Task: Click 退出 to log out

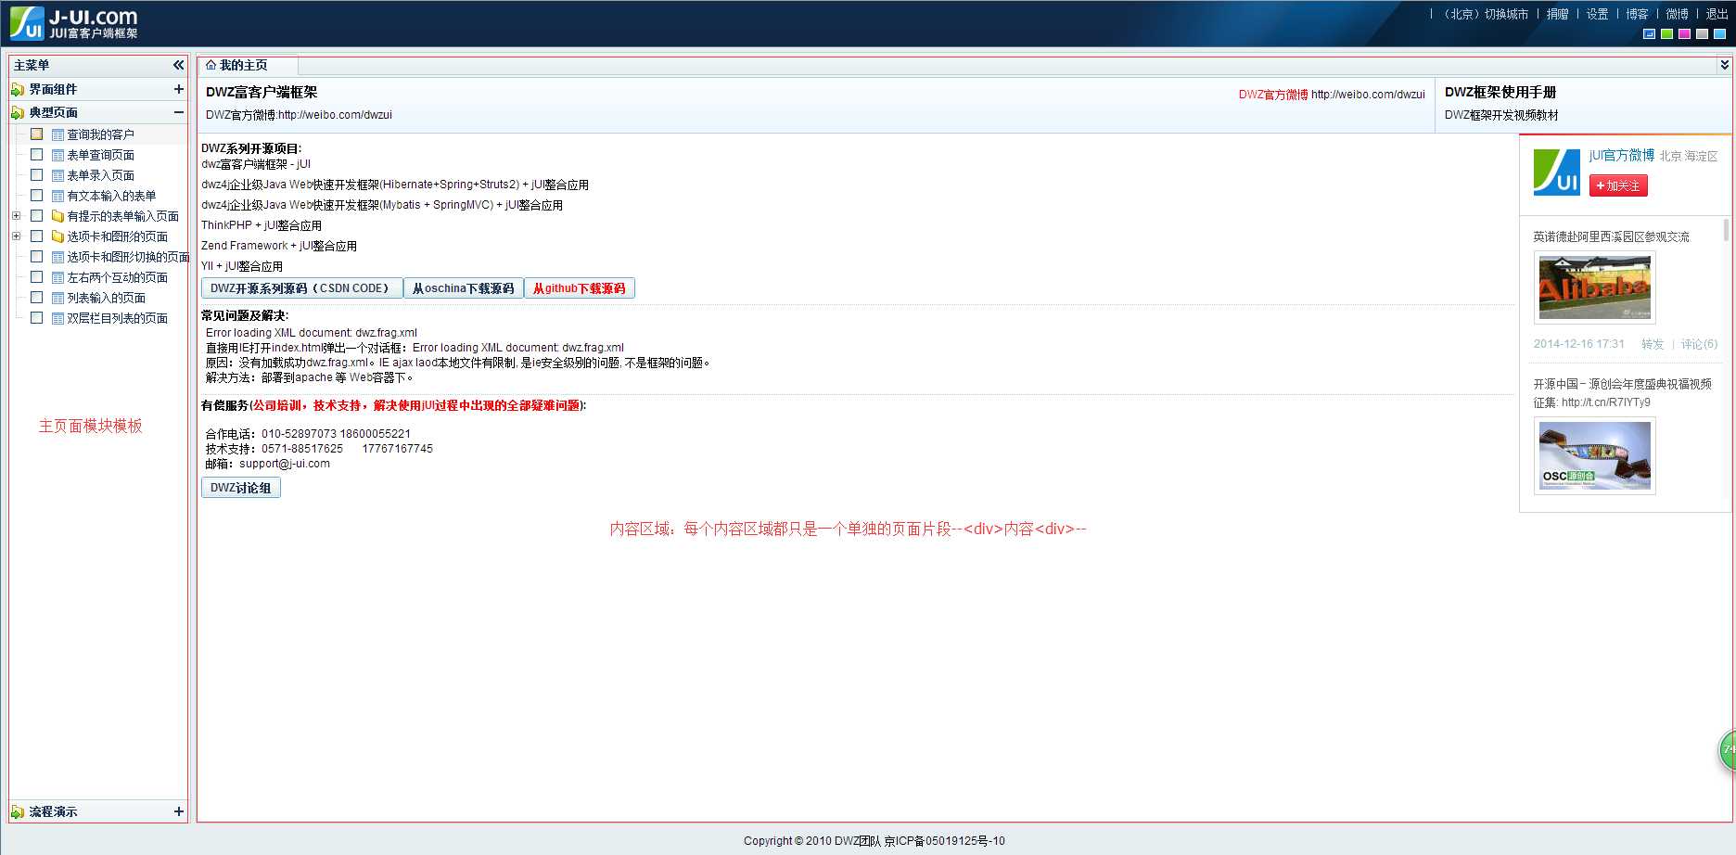Action: click(x=1717, y=14)
